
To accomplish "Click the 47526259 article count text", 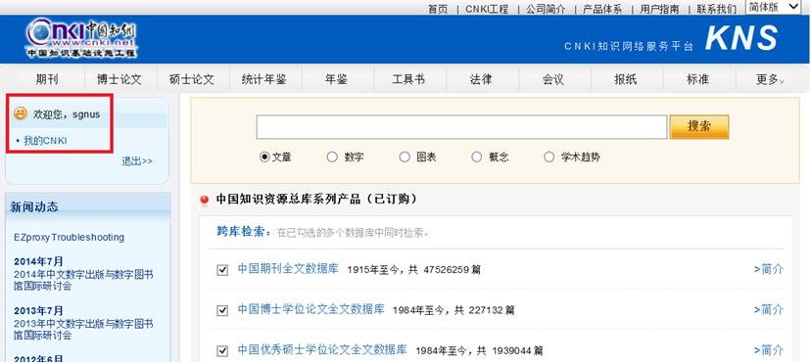I will coord(446,269).
